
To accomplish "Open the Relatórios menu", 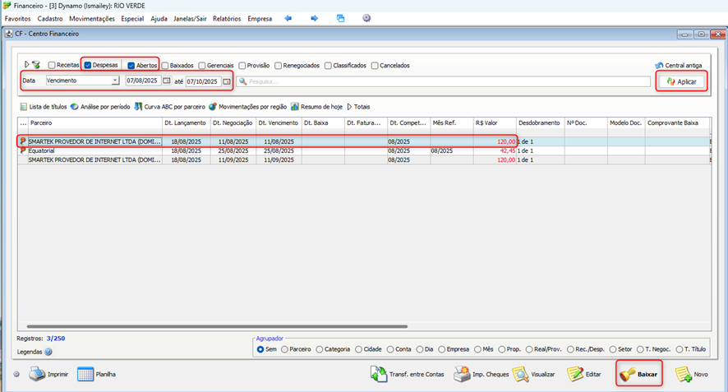I will [227, 18].
